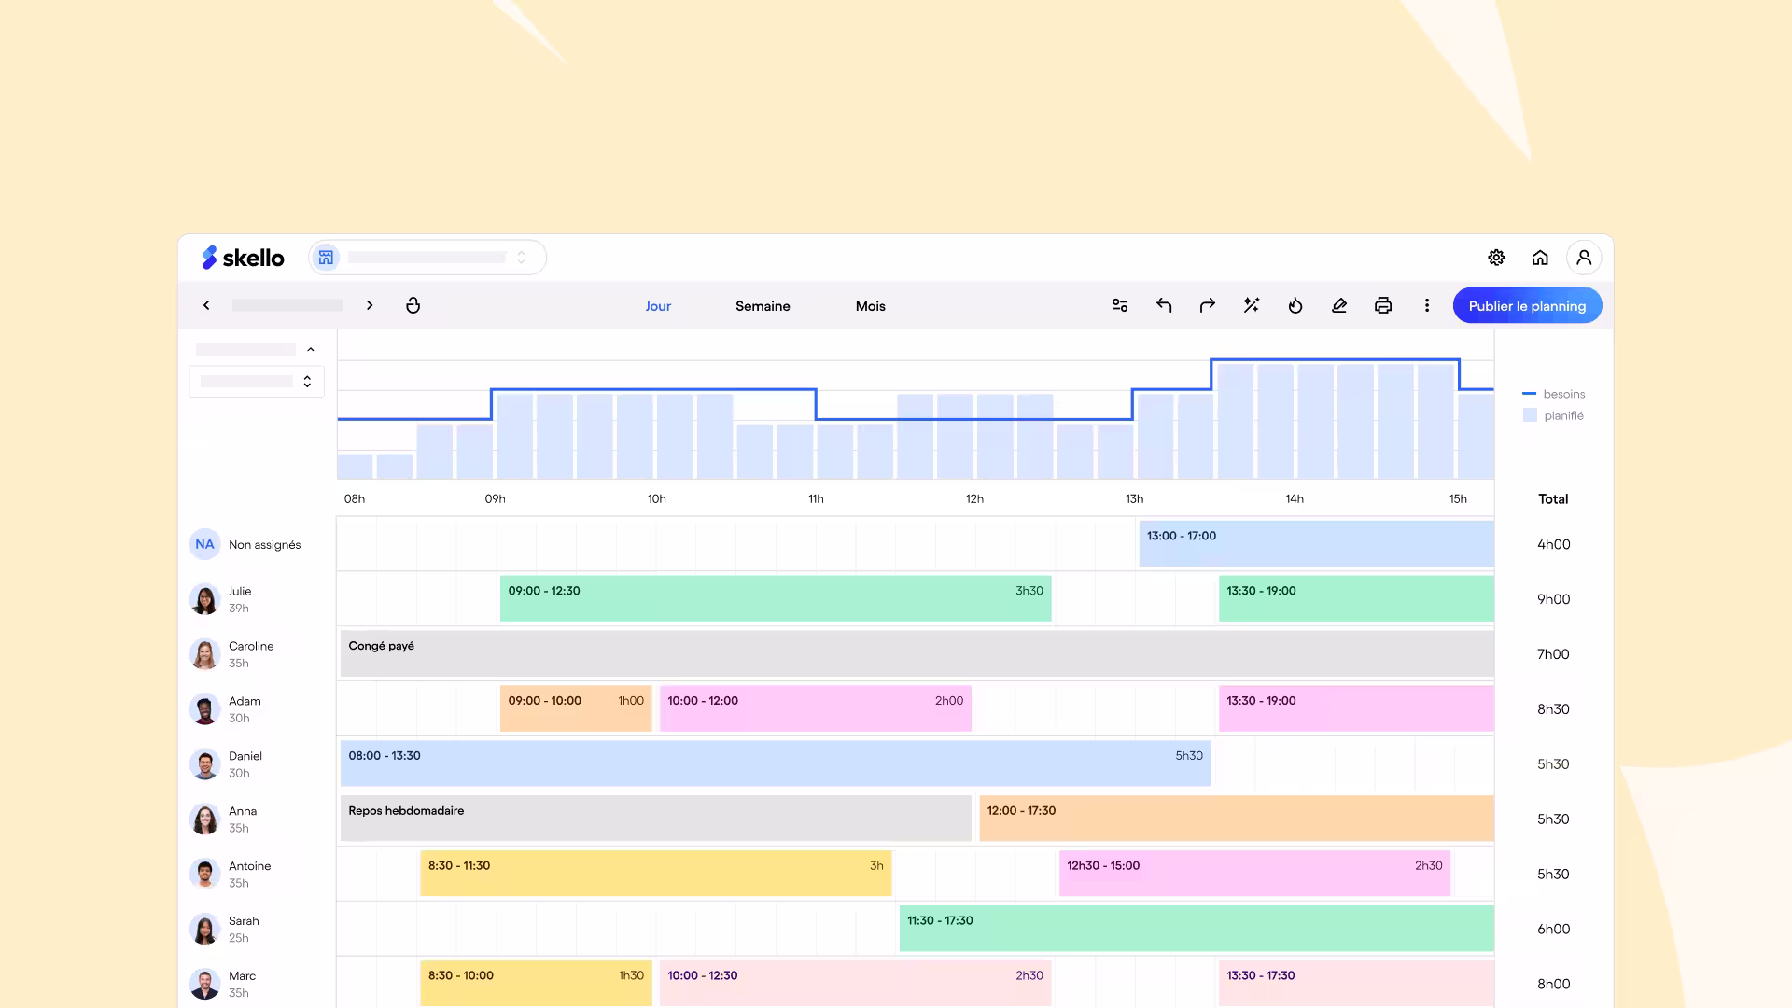1792x1008 pixels.
Task: Switch to the Mois view tab
Action: [870, 306]
